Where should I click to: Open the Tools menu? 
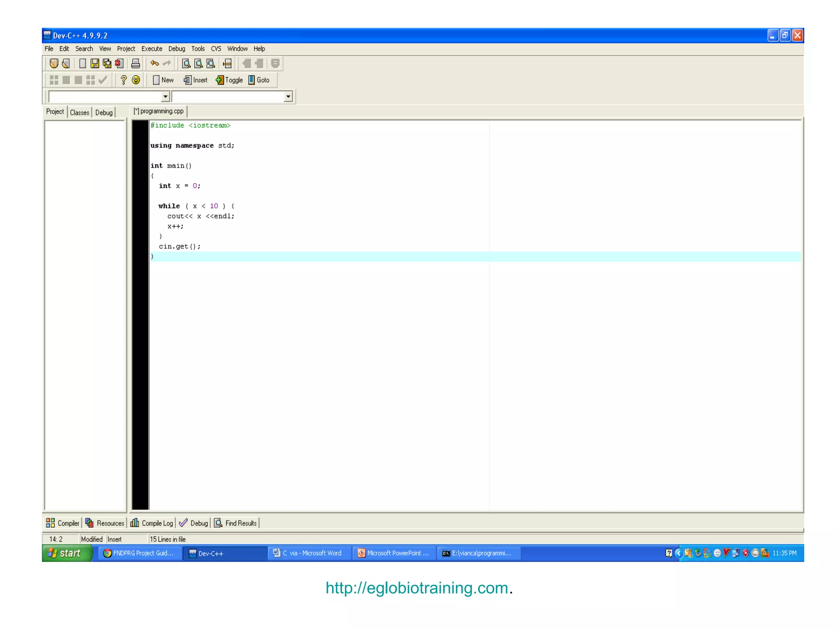click(198, 49)
